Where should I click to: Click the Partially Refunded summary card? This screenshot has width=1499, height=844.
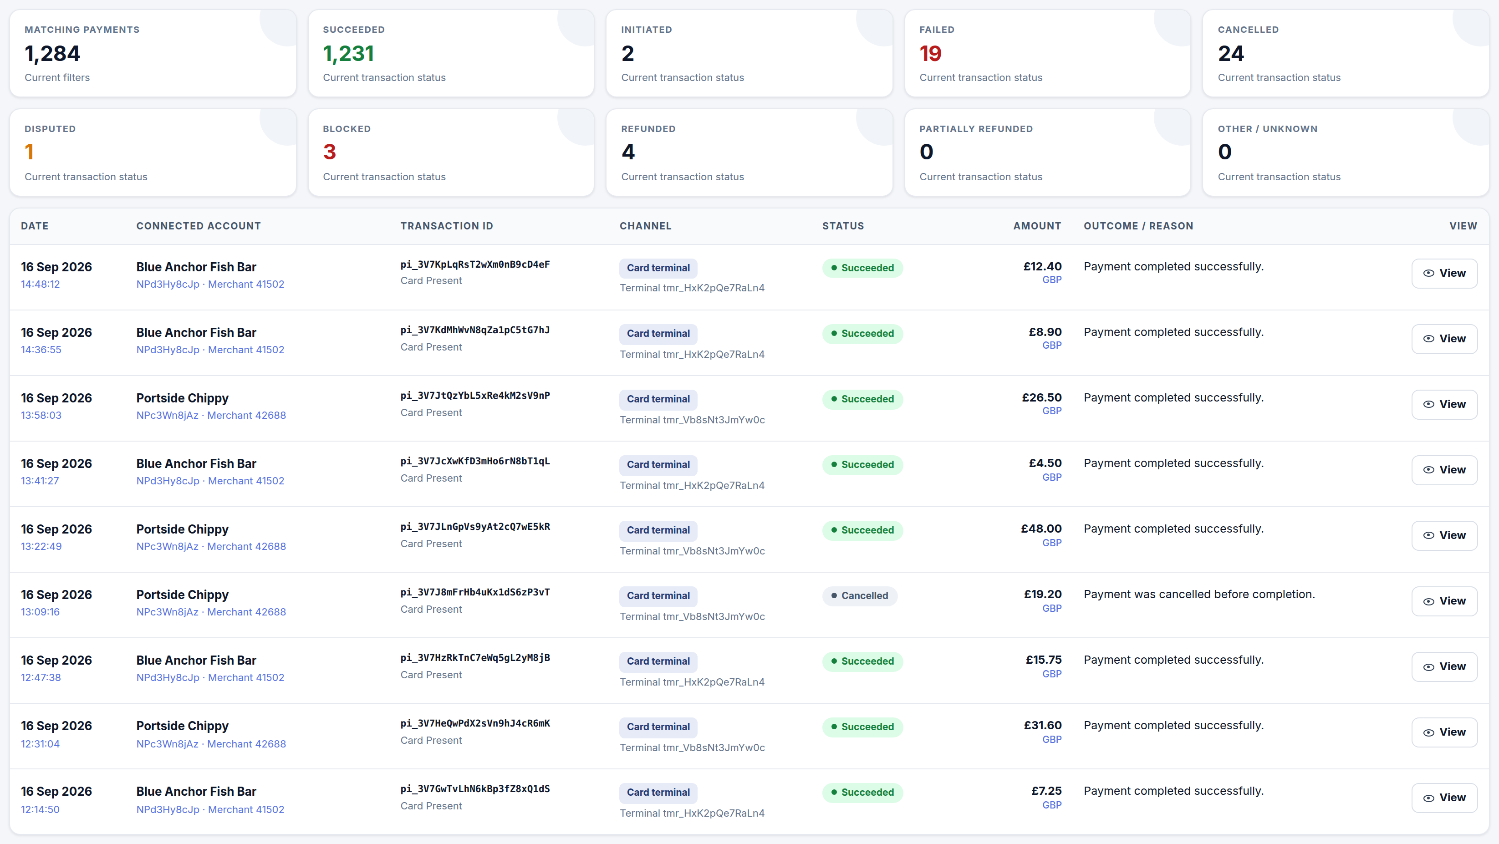tap(1047, 153)
